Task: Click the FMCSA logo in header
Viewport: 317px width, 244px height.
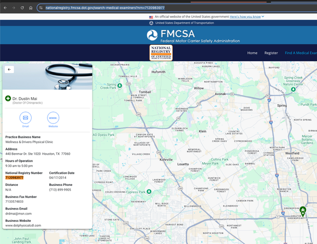Action: coord(152,35)
